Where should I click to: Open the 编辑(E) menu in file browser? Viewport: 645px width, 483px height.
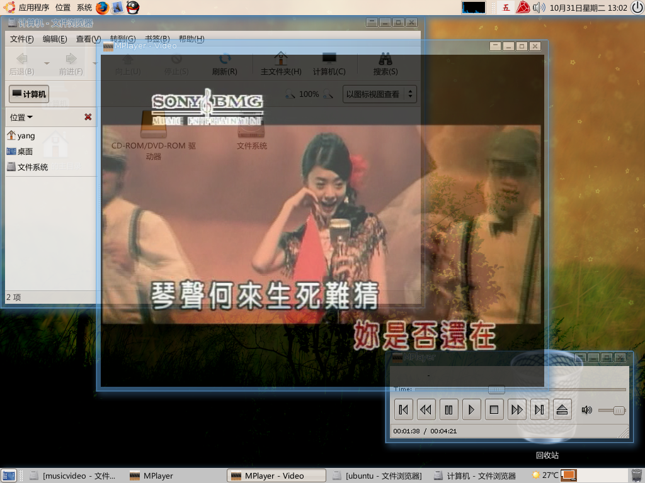[x=55, y=39]
